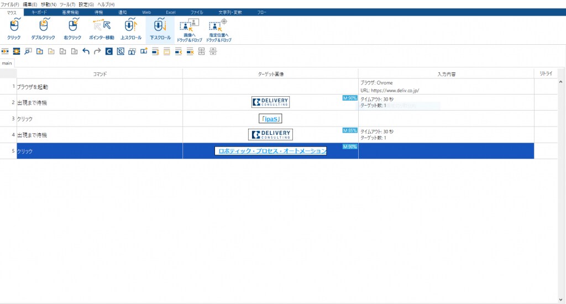Click the row 4 Delivery Consulting target image
566x304 pixels.
coord(270,135)
